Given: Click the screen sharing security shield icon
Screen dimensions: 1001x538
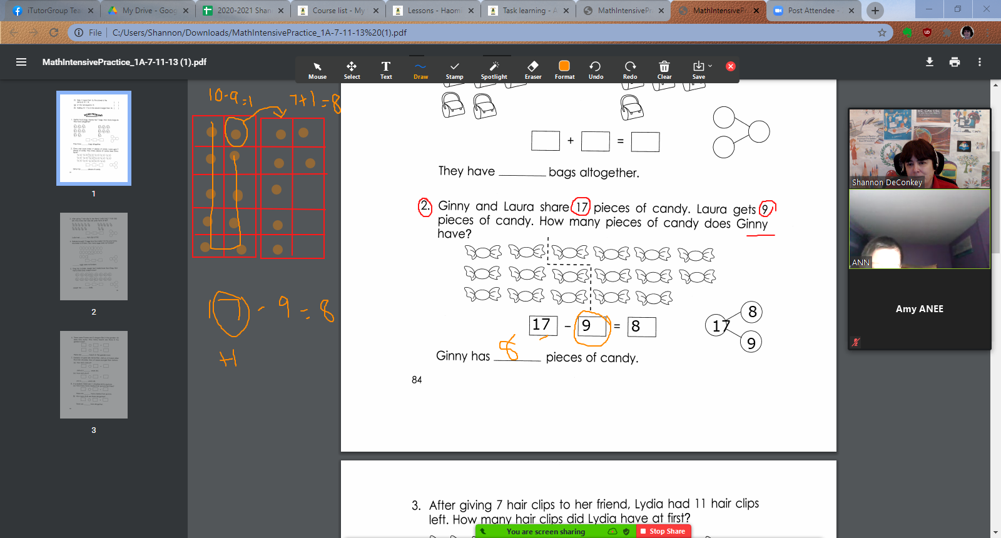Looking at the screenshot, I should pyautogui.click(x=626, y=532).
